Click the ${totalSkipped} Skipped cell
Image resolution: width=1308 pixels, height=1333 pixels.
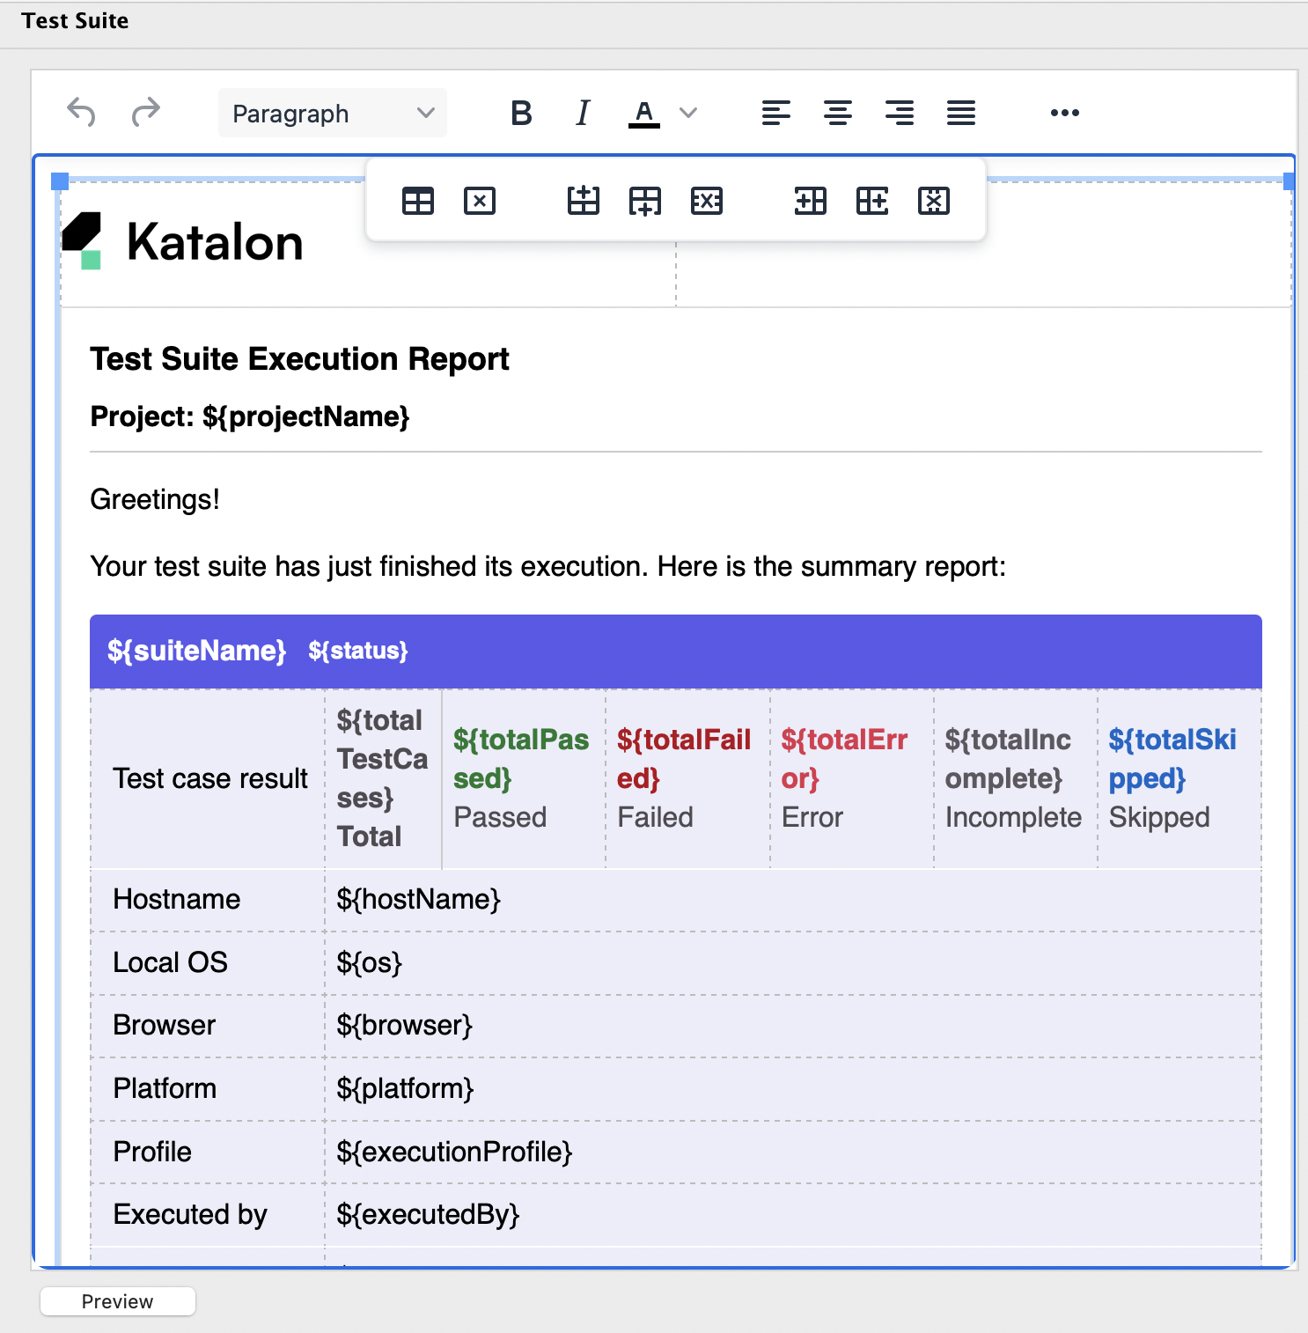1179,778
